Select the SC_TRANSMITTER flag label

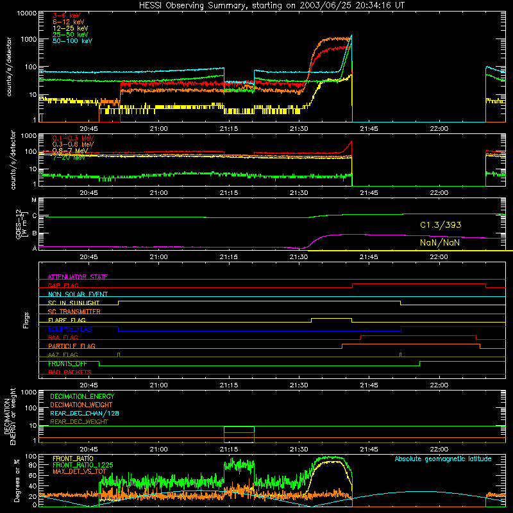pyautogui.click(x=74, y=312)
